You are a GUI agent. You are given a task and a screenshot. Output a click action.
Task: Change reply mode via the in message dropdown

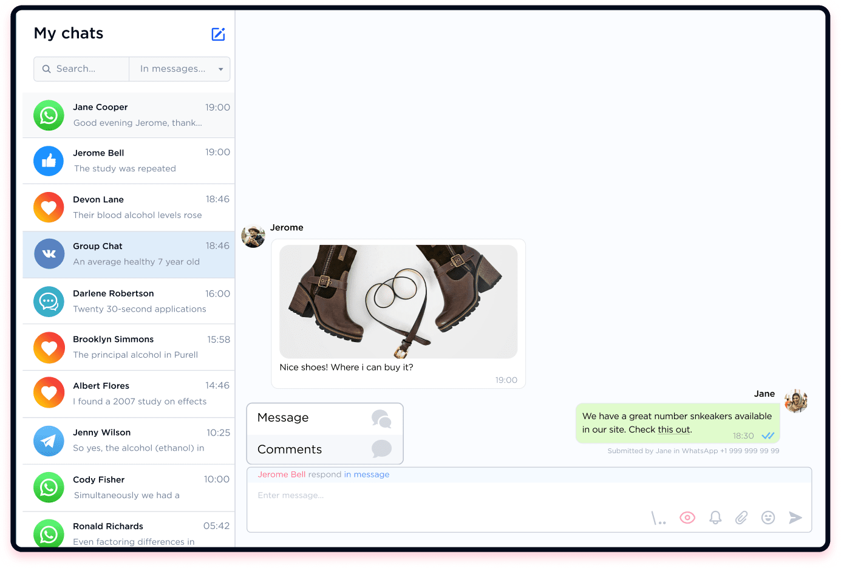click(367, 474)
